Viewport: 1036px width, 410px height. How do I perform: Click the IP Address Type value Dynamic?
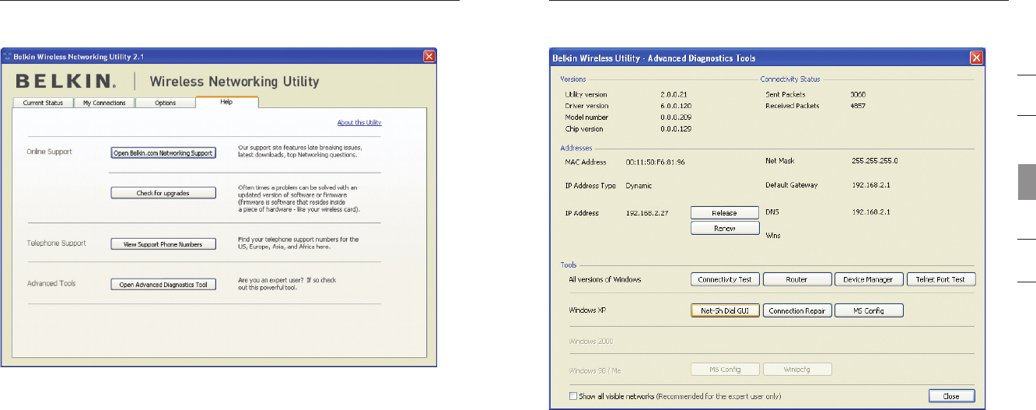click(639, 186)
